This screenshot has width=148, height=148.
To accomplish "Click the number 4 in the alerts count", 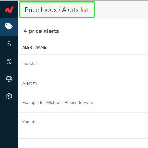I will click(25, 31).
